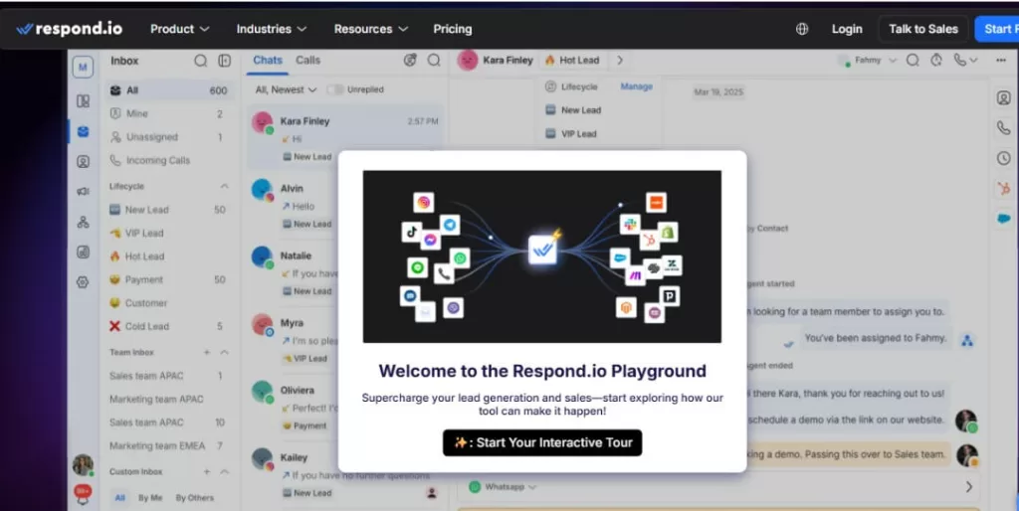Screen dimensions: 1019x511
Task: Open the 'All, Newest' sort dropdown
Action: coord(286,89)
